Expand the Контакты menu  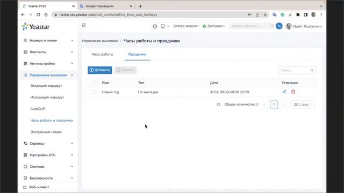coord(48,52)
